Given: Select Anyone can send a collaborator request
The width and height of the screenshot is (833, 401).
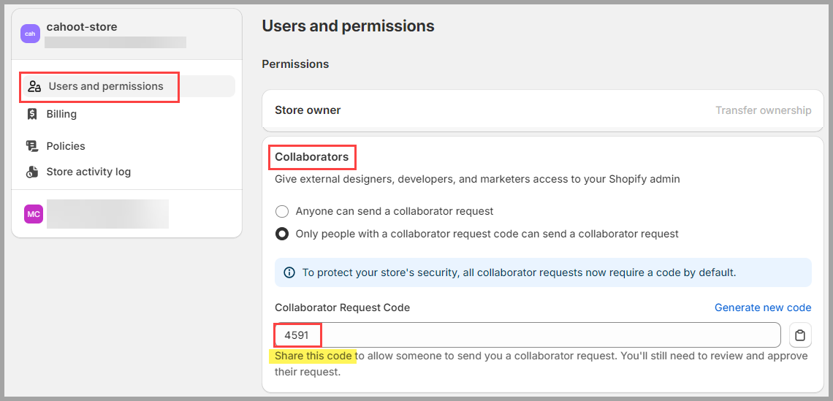Looking at the screenshot, I should point(282,211).
